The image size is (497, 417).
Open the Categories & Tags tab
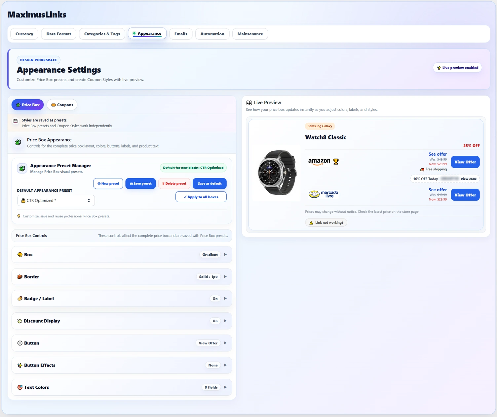pos(102,34)
